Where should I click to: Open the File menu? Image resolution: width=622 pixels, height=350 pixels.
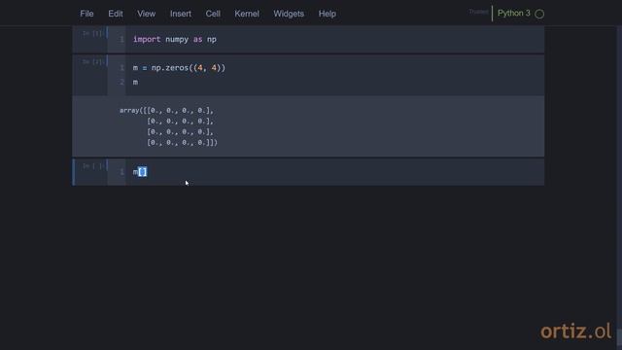pos(86,14)
